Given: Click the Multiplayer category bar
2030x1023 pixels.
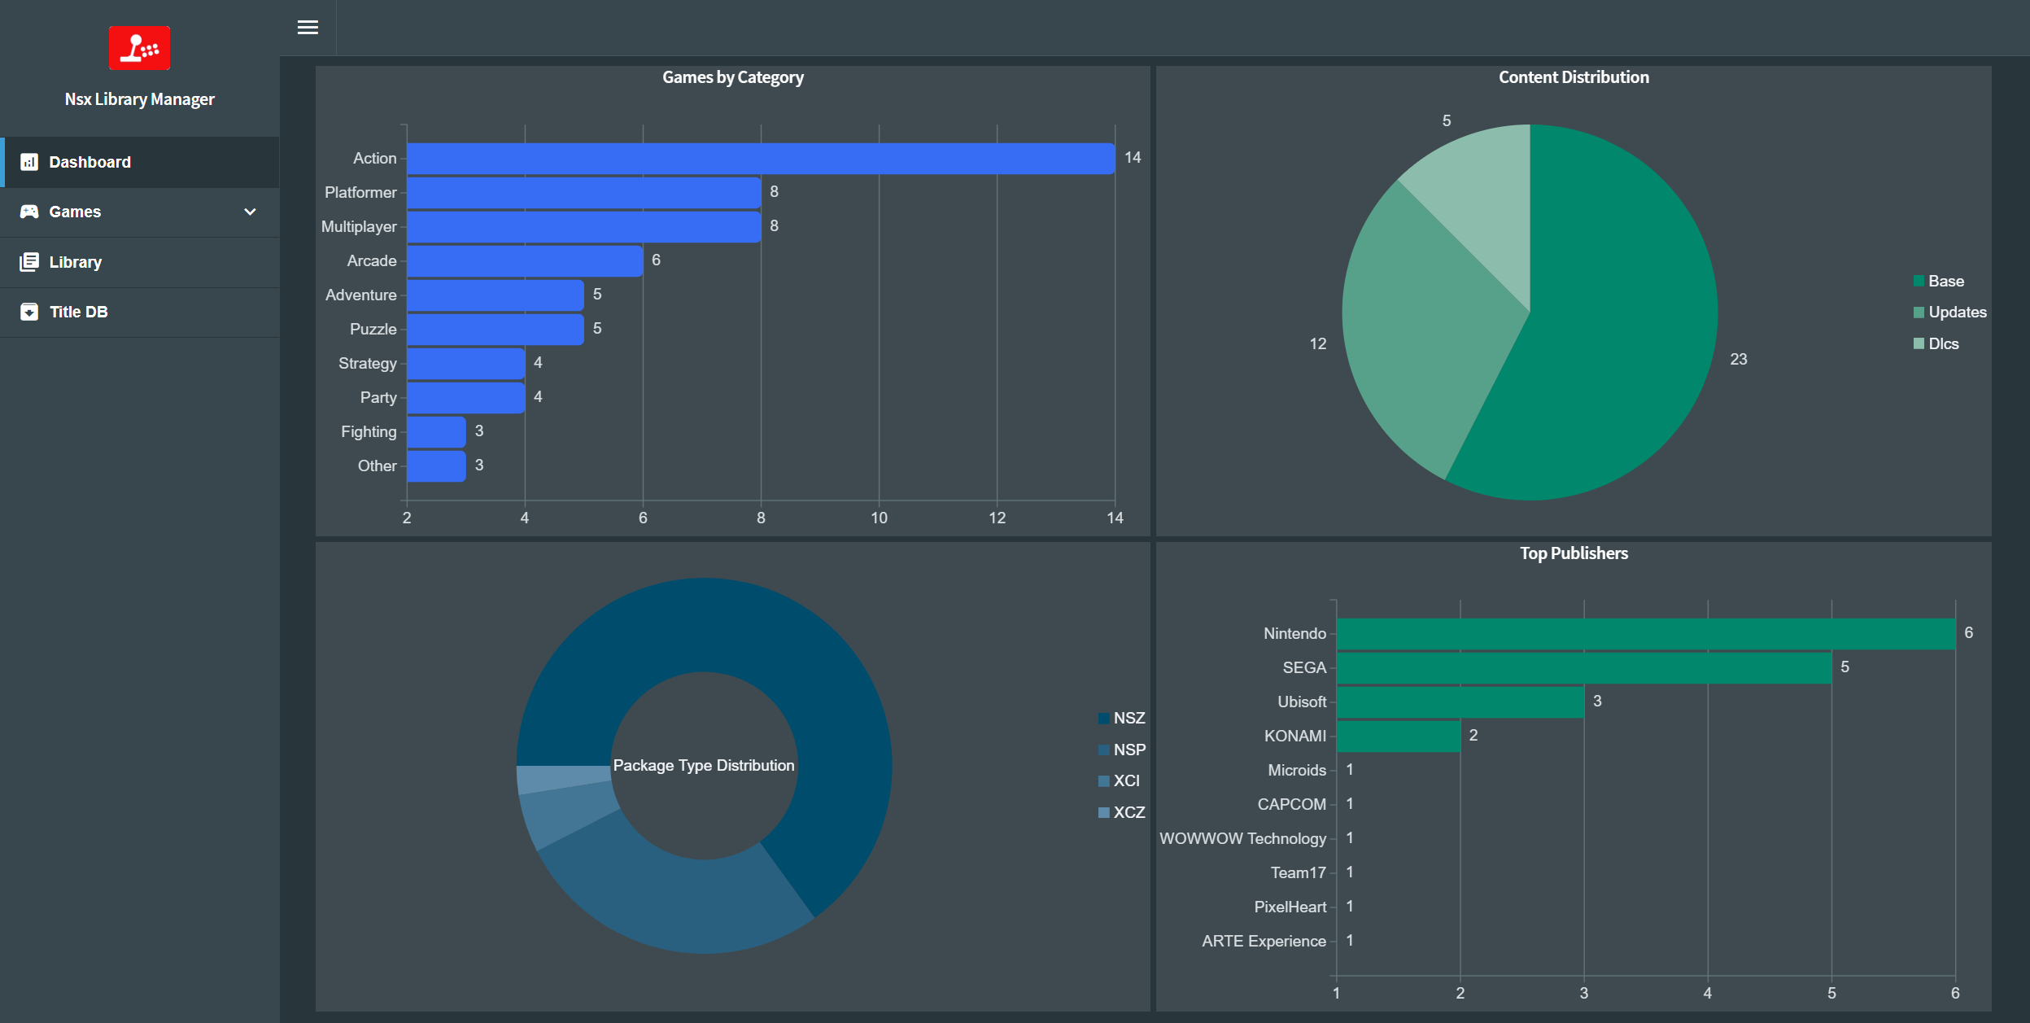Looking at the screenshot, I should pos(584,227).
